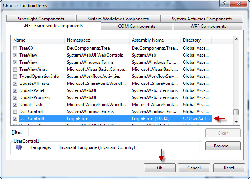
Task: Click the Browse... button
Action: point(223,146)
